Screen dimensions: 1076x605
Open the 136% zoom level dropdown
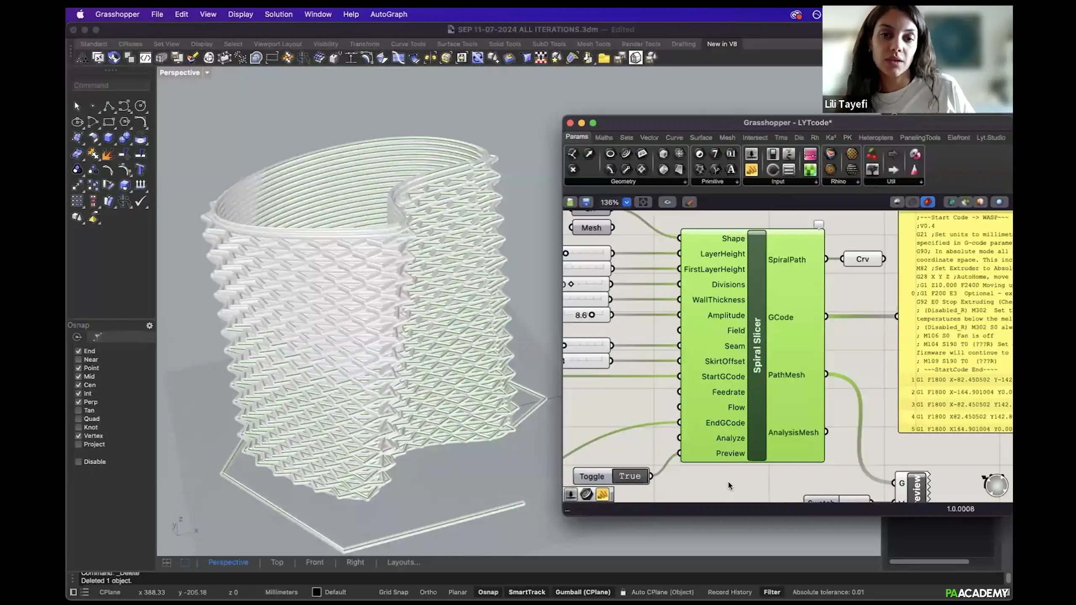[x=627, y=202]
